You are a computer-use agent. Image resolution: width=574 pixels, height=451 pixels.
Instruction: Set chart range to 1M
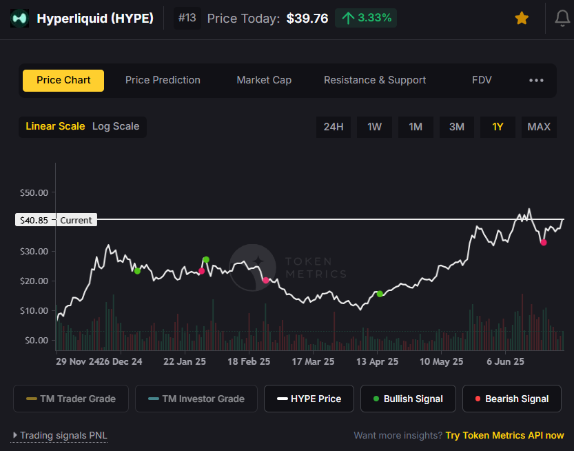click(x=416, y=127)
